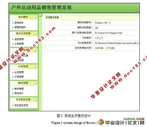Collapse the 订单管理 panel arrow icon

coord(36,67)
